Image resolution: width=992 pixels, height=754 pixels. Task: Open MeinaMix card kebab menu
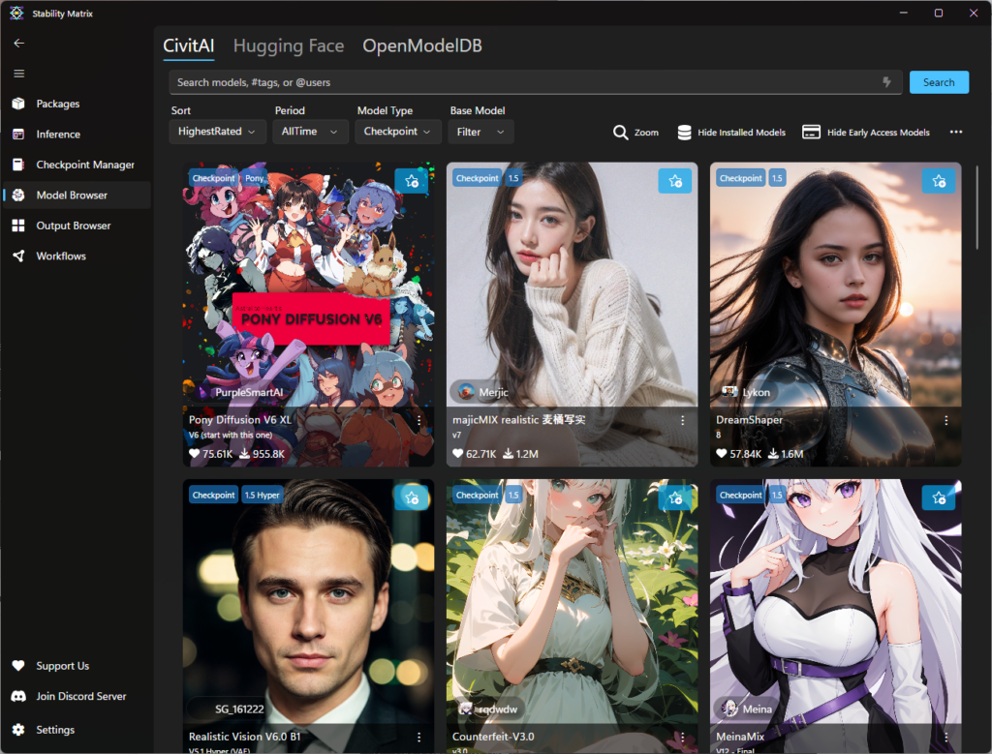pyautogui.click(x=945, y=737)
